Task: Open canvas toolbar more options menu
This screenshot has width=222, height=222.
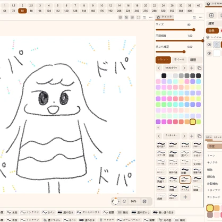Action: click(x=151, y=17)
